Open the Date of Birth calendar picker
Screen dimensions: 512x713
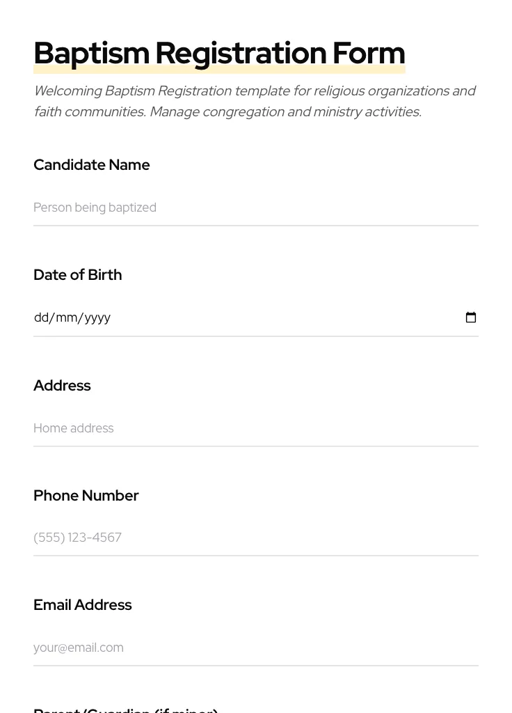coord(471,318)
